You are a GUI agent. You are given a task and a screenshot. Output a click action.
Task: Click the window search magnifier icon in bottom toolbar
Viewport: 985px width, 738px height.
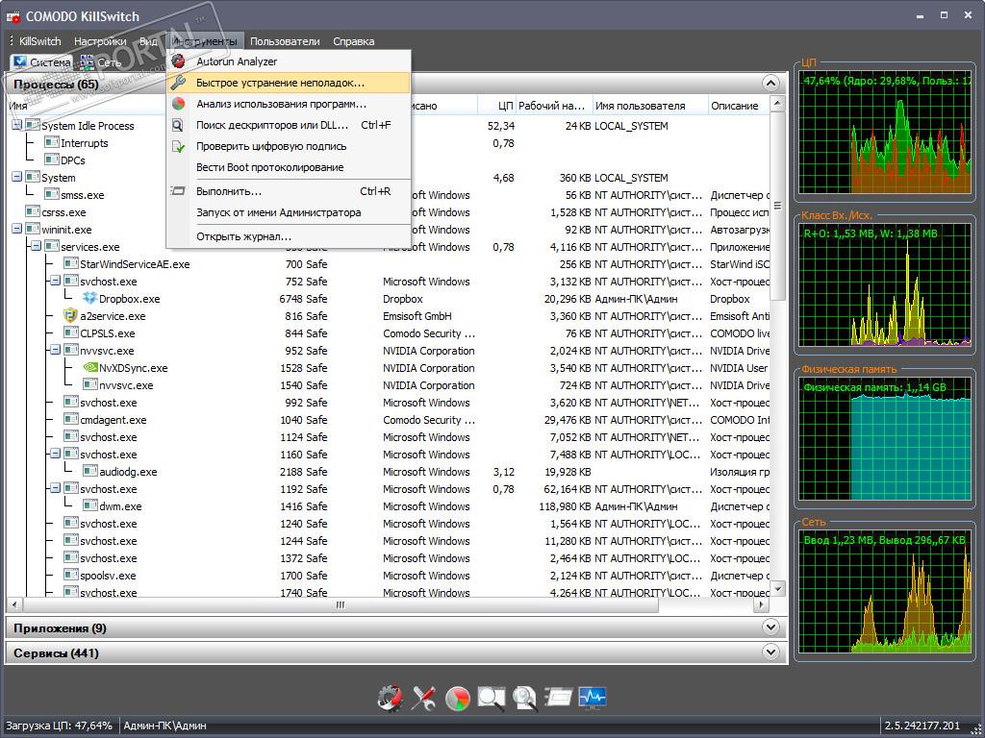coord(491,698)
